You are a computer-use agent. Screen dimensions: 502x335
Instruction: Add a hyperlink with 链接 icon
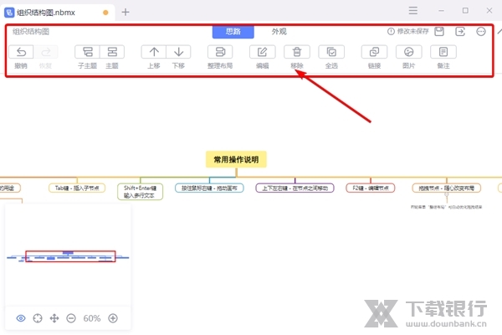(x=374, y=52)
